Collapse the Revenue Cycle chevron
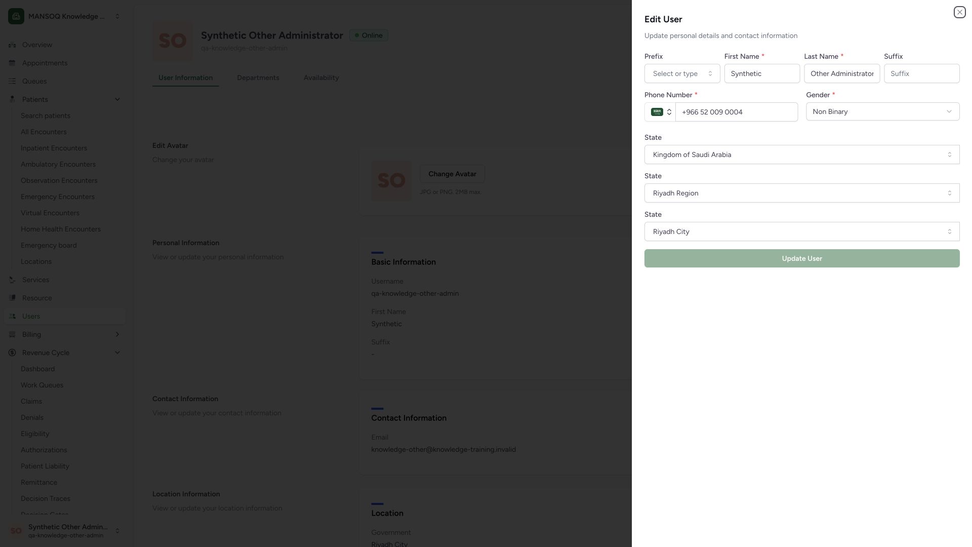This screenshot has height=547, width=972. [x=117, y=353]
